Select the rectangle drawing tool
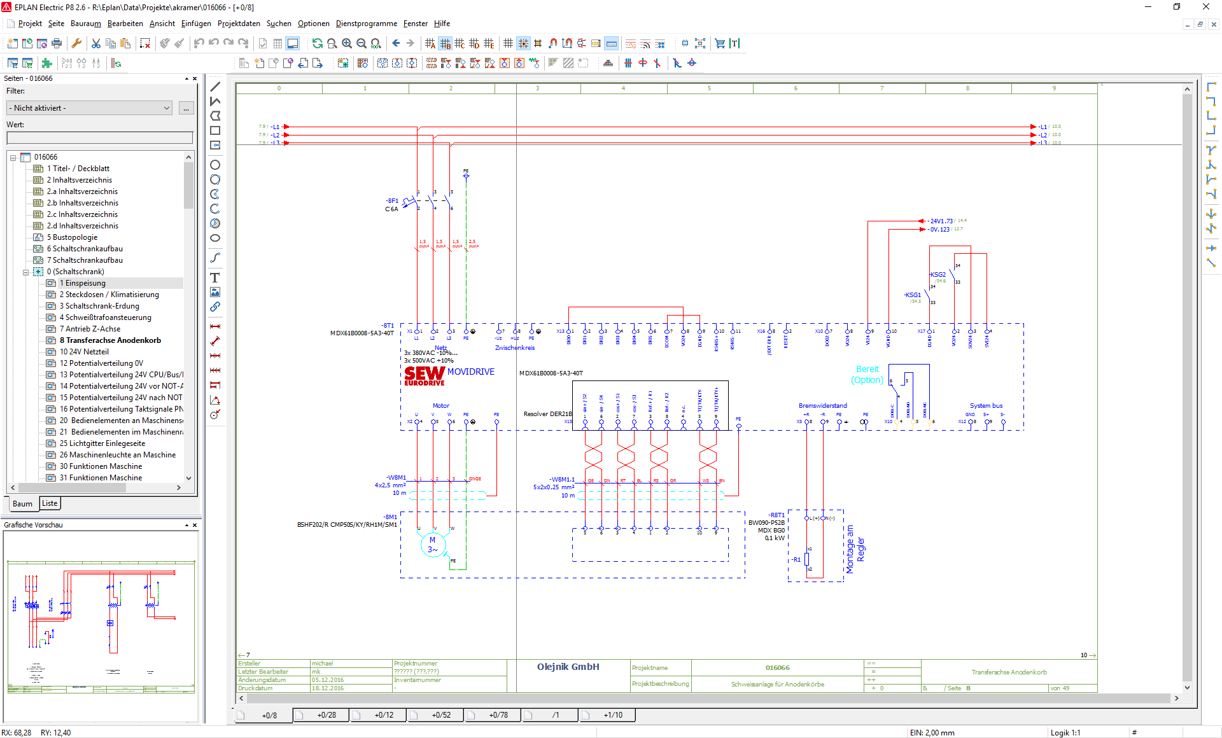 [x=215, y=130]
